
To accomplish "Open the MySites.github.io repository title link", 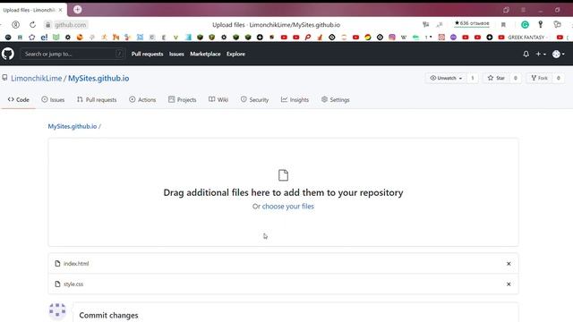I will pos(98,78).
